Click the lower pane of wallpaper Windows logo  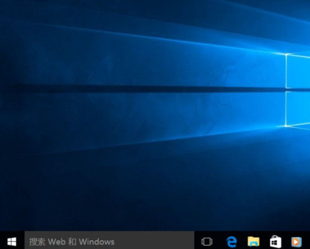(298, 108)
